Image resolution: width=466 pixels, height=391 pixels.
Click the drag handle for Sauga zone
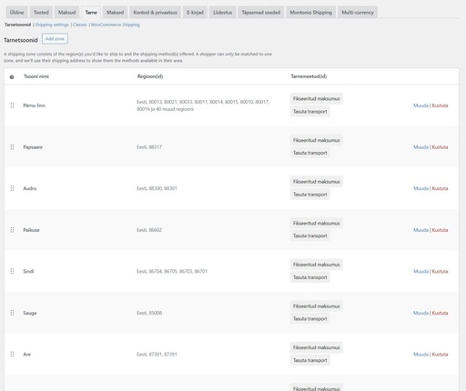[12, 313]
